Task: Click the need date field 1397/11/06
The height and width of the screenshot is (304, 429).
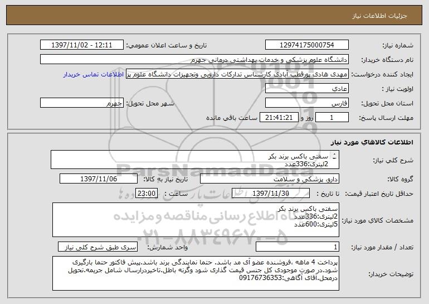Action: 99,179
